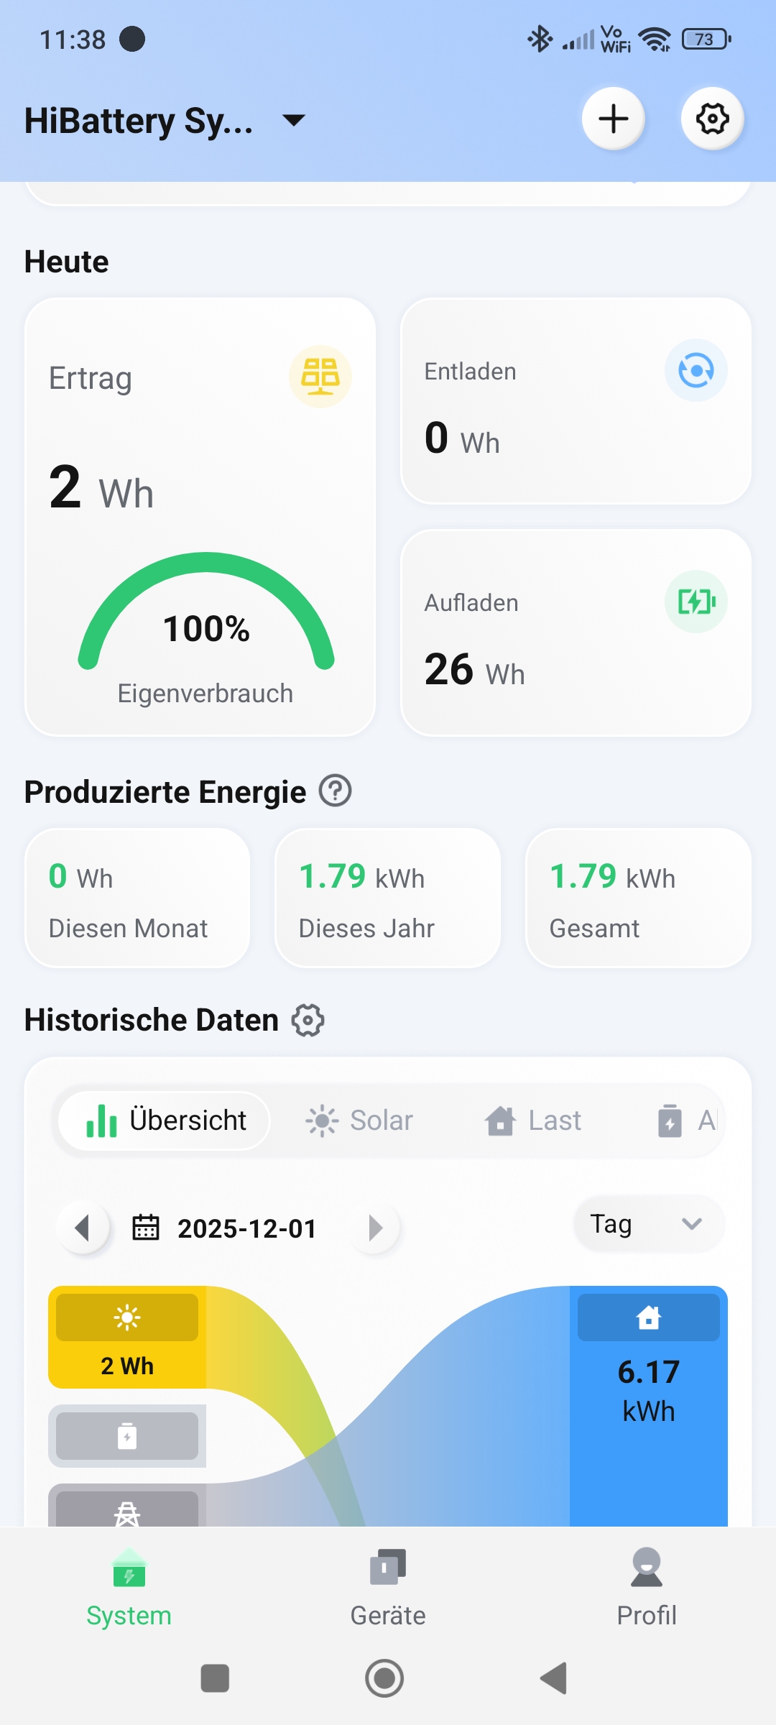This screenshot has width=776, height=1725.
Task: Switch to the Last tab
Action: pos(533,1121)
